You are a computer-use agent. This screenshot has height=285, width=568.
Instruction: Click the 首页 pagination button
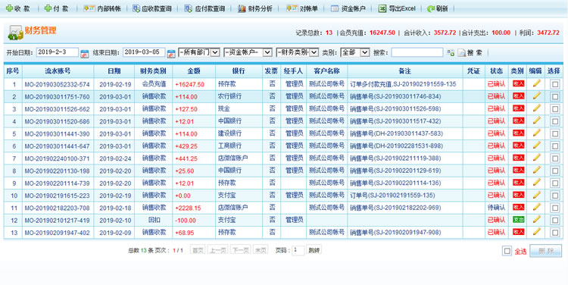(x=198, y=250)
